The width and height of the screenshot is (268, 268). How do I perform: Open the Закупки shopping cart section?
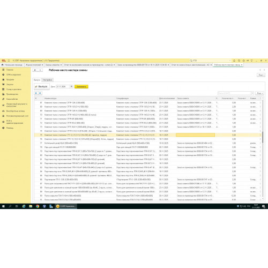(x=10, y=84)
